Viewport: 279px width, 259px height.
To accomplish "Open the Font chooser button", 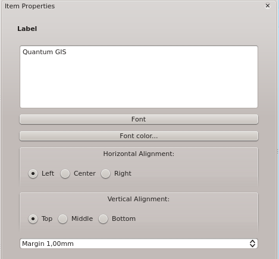I will point(139,119).
